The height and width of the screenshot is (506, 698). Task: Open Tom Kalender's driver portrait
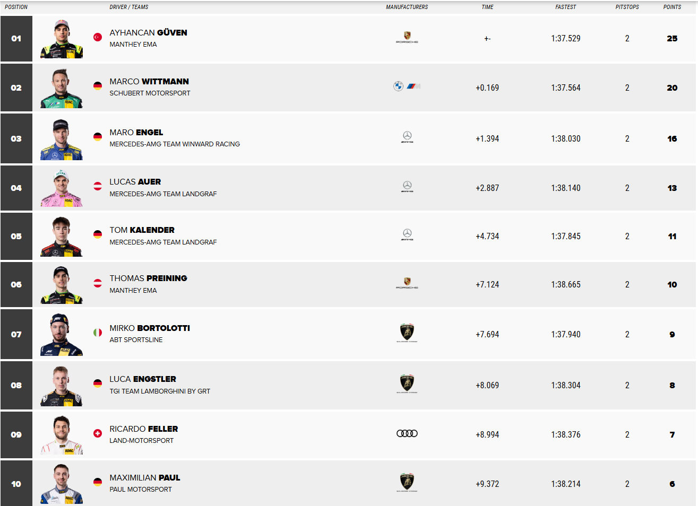(62, 237)
